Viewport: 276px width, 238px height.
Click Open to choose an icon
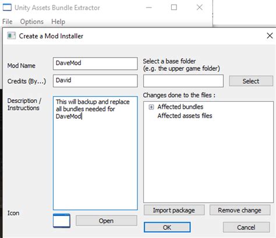coord(106,221)
